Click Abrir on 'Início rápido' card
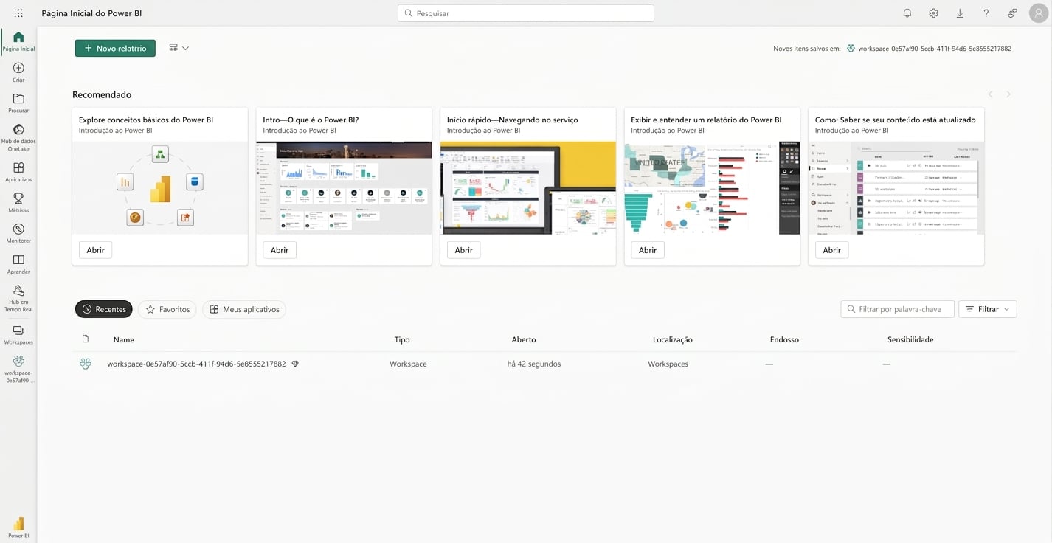Screen dimensions: 1052x543 click(x=464, y=250)
